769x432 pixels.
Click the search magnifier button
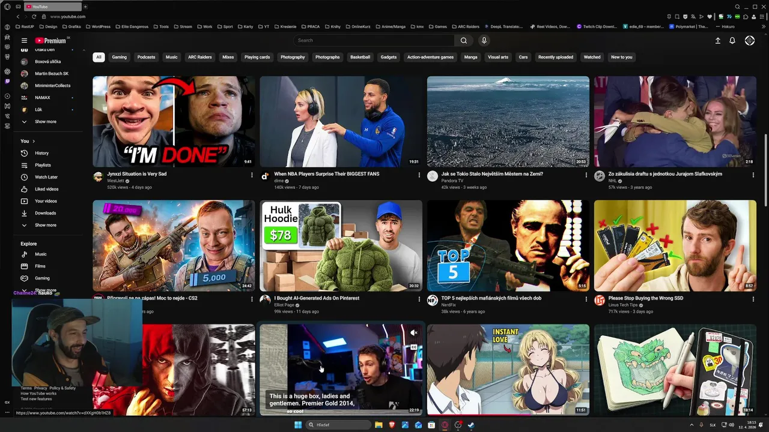tap(463, 40)
